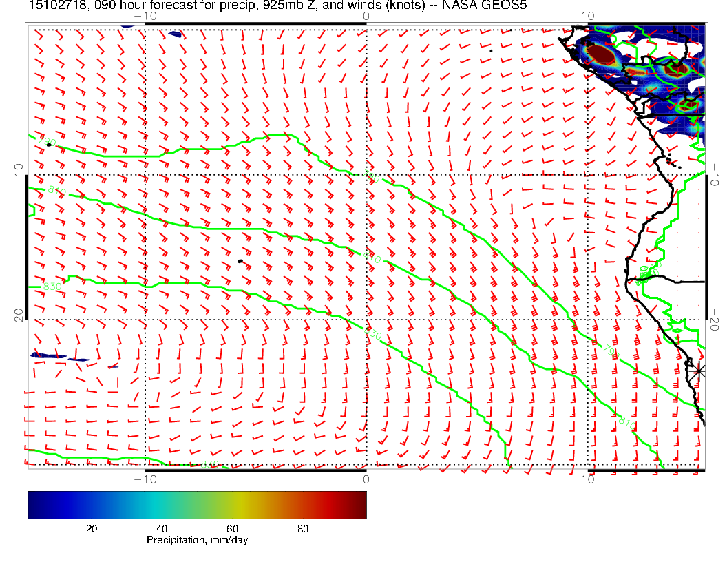
Task: Click the bottom axis "0" longitude label
Action: pyautogui.click(x=366, y=479)
